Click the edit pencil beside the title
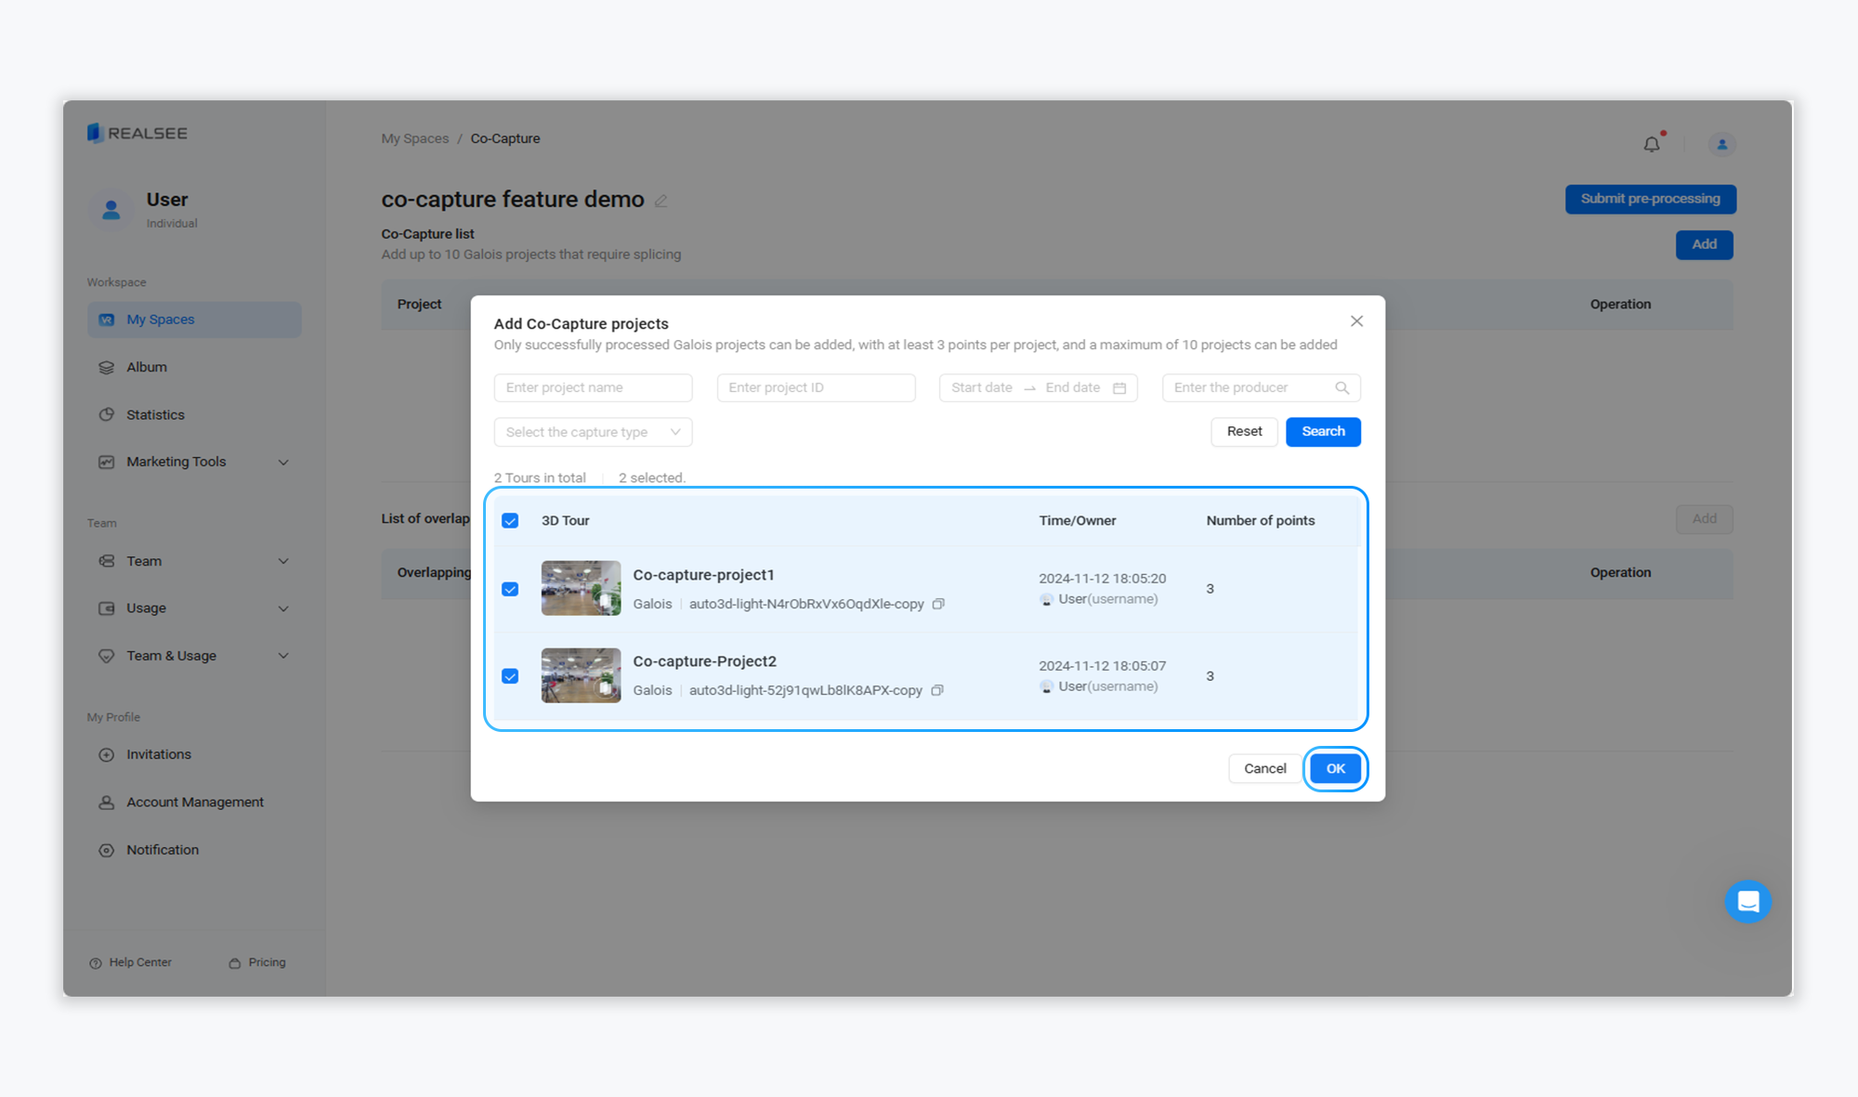The height and width of the screenshot is (1097, 1858). tap(661, 201)
